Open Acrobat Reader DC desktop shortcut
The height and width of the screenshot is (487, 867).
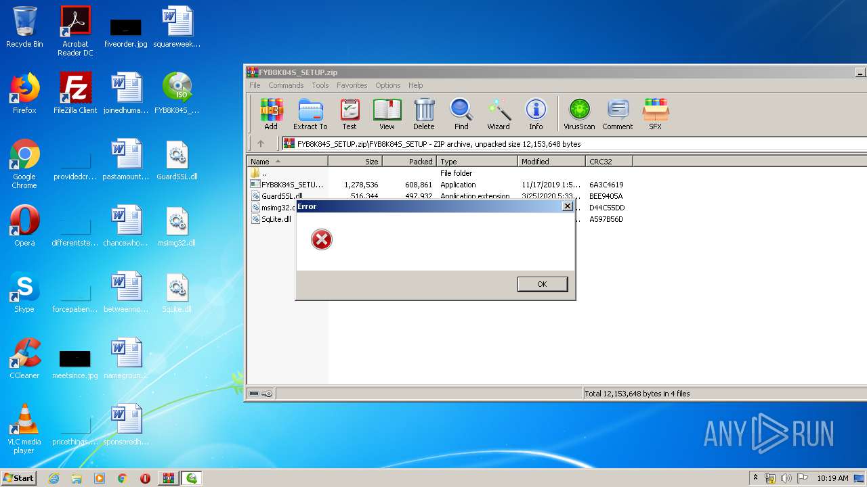(x=75, y=31)
